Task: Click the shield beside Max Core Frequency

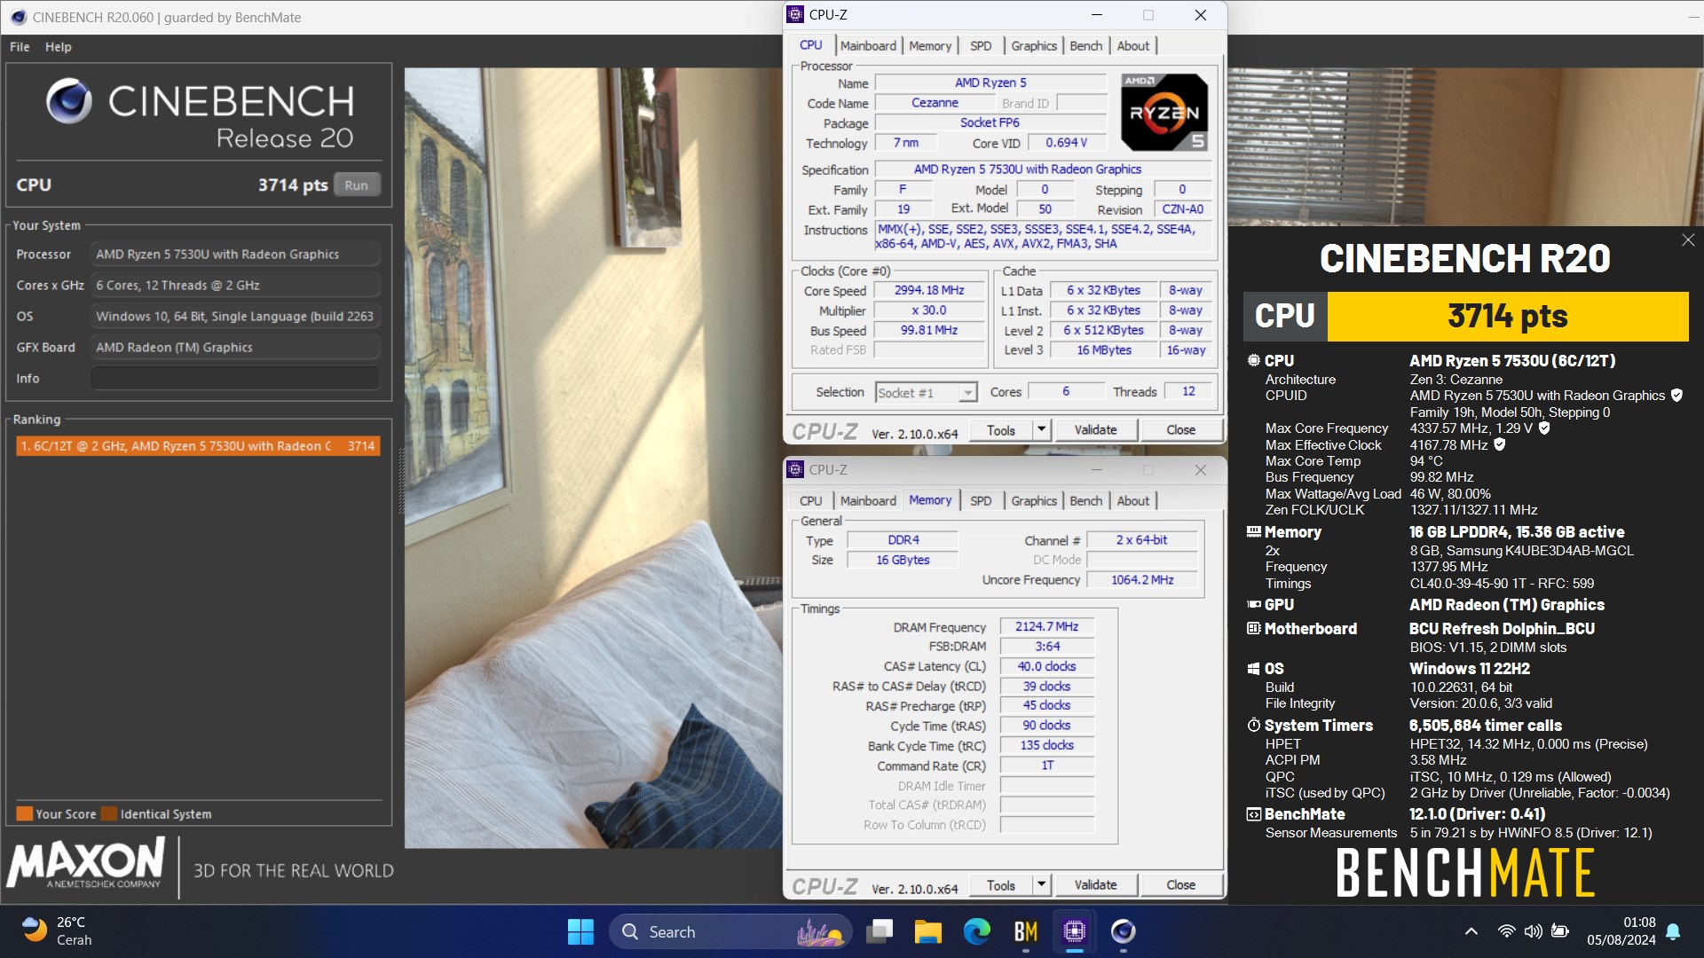Action: [1544, 428]
